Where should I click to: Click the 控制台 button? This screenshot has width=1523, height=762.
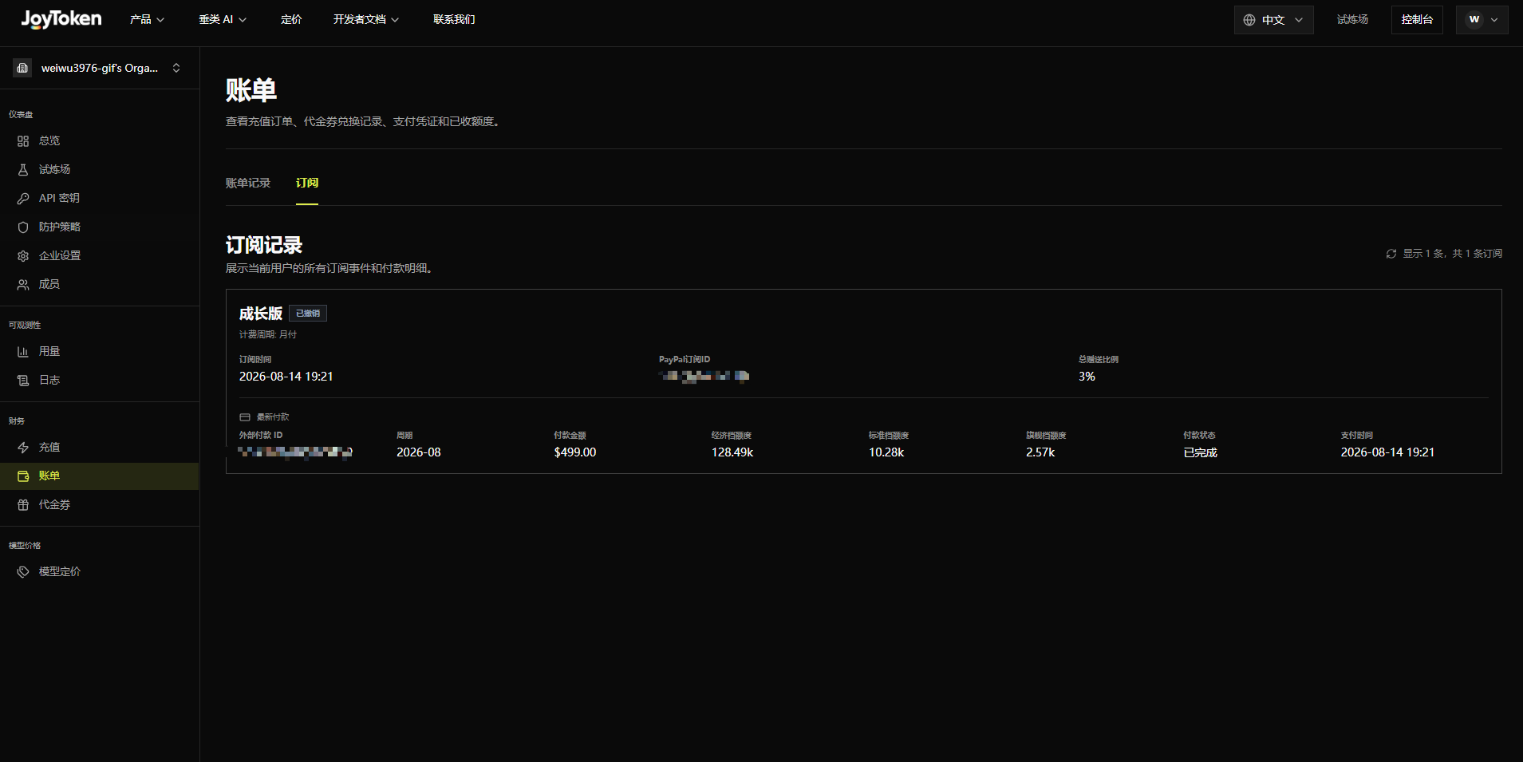click(1417, 20)
